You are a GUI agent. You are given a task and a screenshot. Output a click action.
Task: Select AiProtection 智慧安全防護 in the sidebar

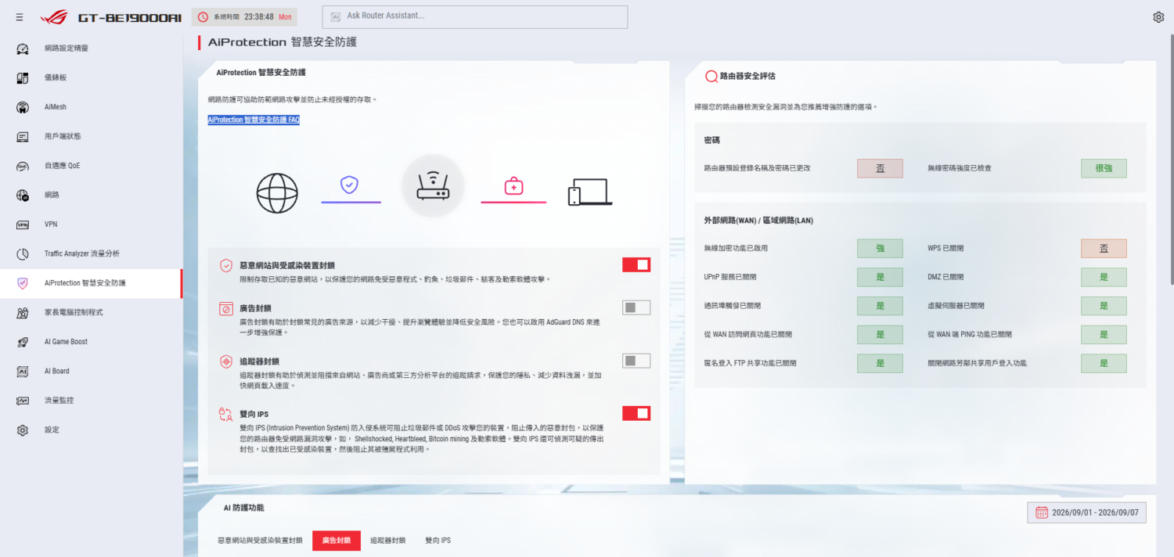point(91,283)
